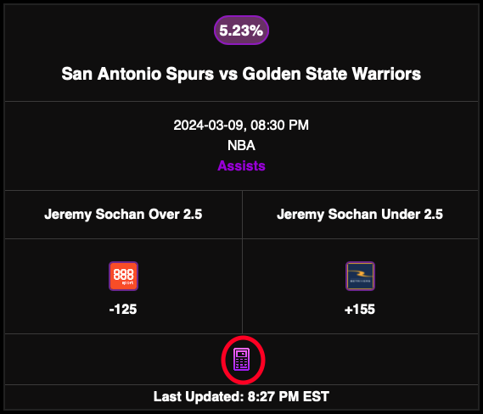Click the San Antonio Spurs team name
The width and height of the screenshot is (483, 414).
(138, 74)
